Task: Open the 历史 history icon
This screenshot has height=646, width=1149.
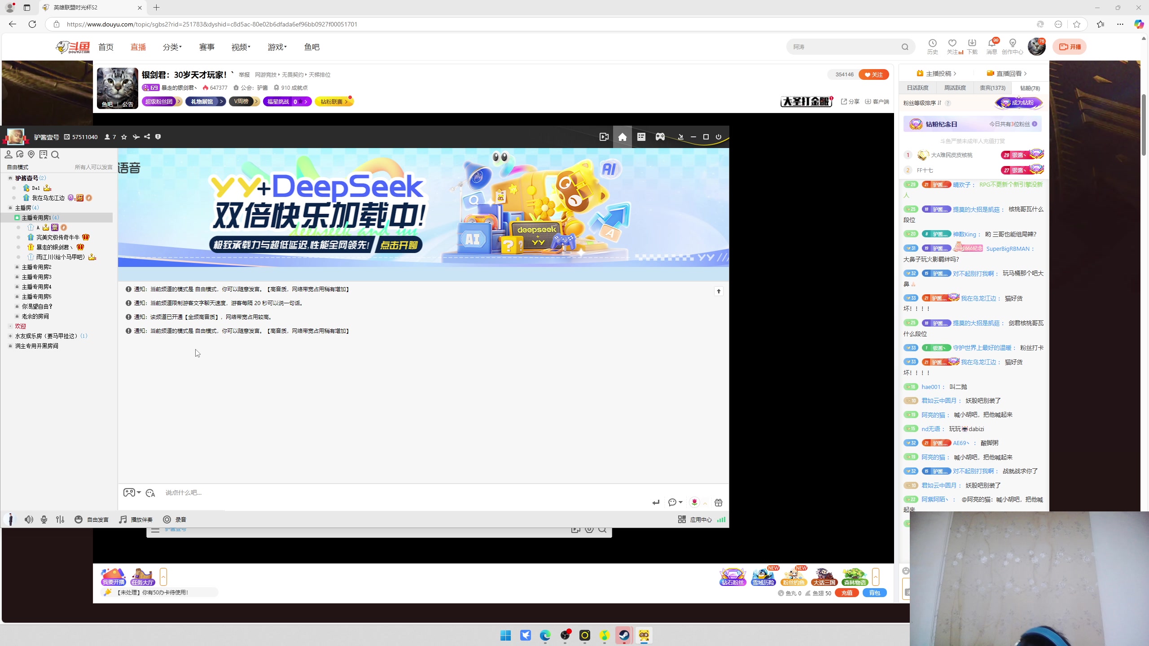Action: click(x=933, y=46)
